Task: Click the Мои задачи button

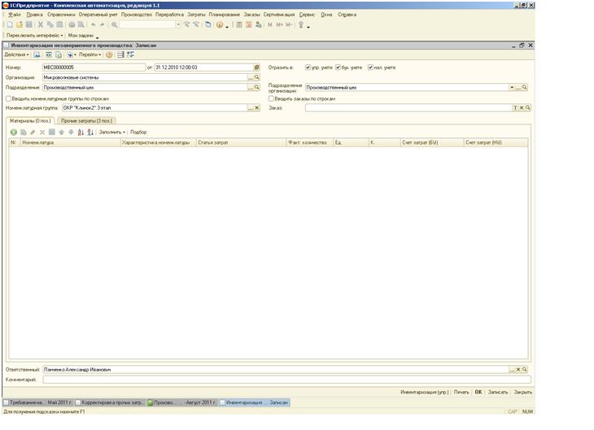Action: point(81,35)
